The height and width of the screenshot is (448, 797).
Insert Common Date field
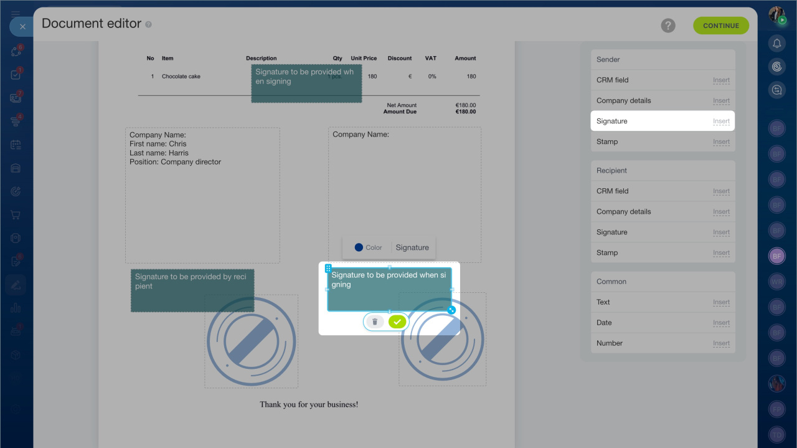(x=721, y=323)
